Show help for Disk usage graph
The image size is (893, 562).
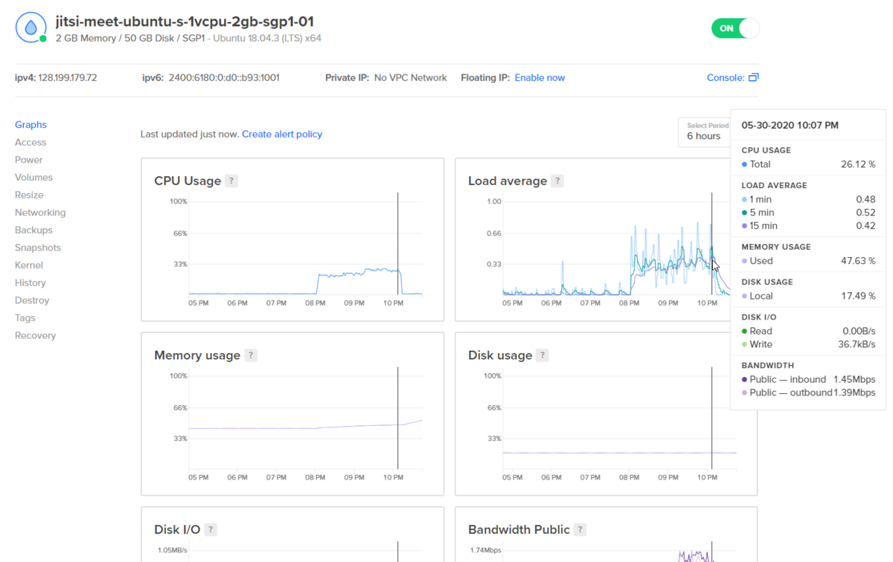pyautogui.click(x=542, y=355)
